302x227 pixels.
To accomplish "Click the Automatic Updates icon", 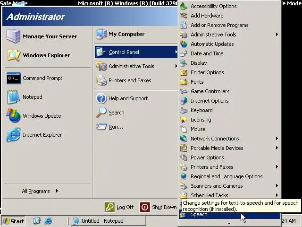I will [x=184, y=44].
